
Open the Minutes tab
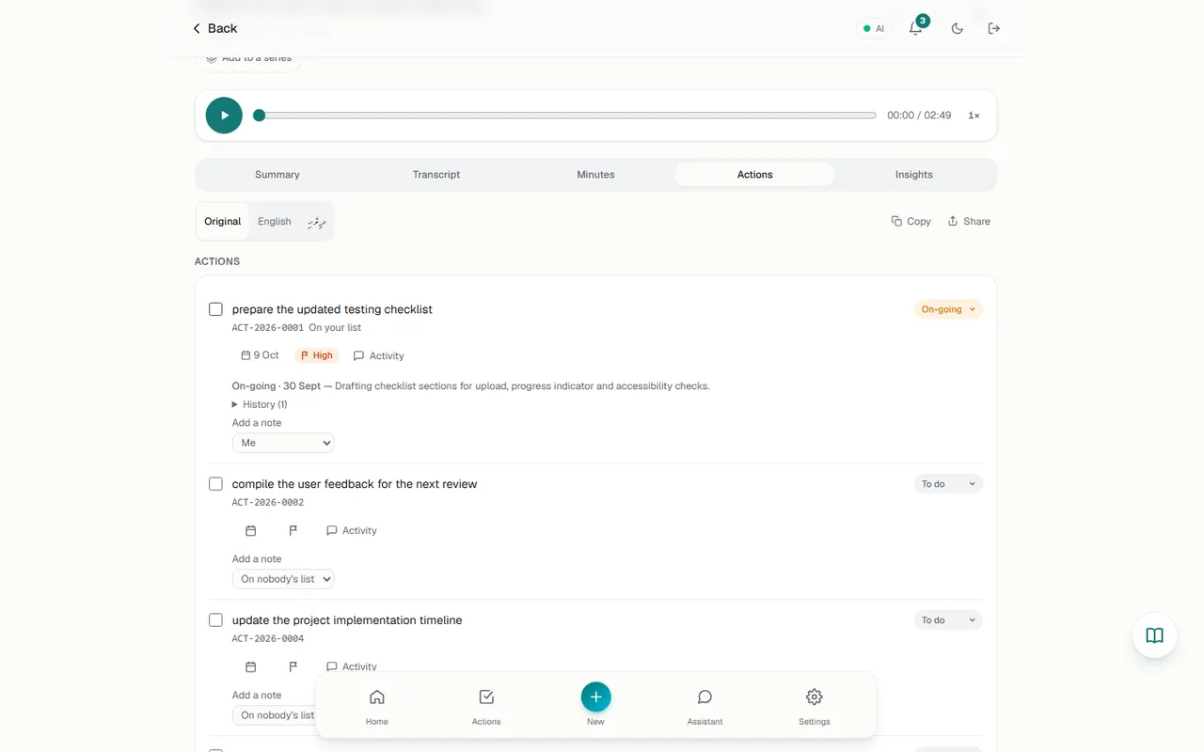[595, 175]
